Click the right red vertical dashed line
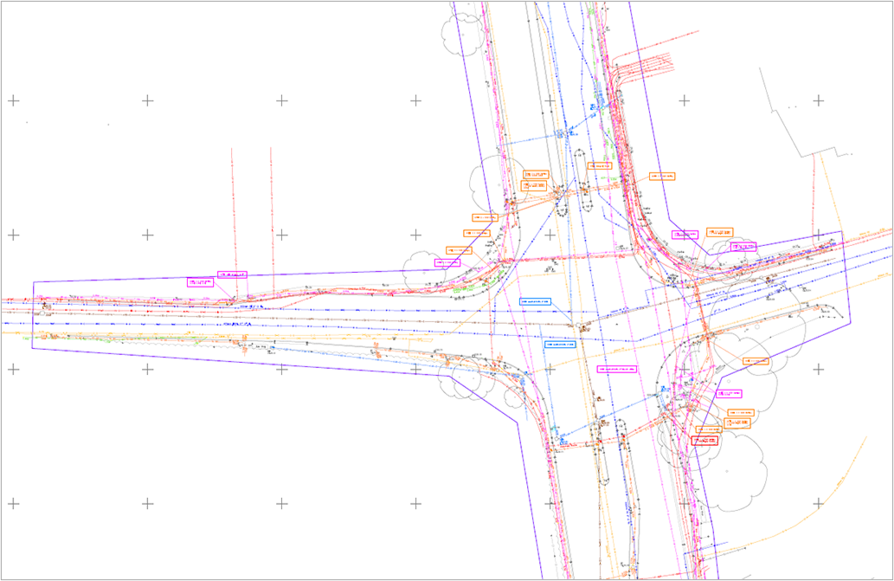The image size is (894, 581). pyautogui.click(x=272, y=208)
